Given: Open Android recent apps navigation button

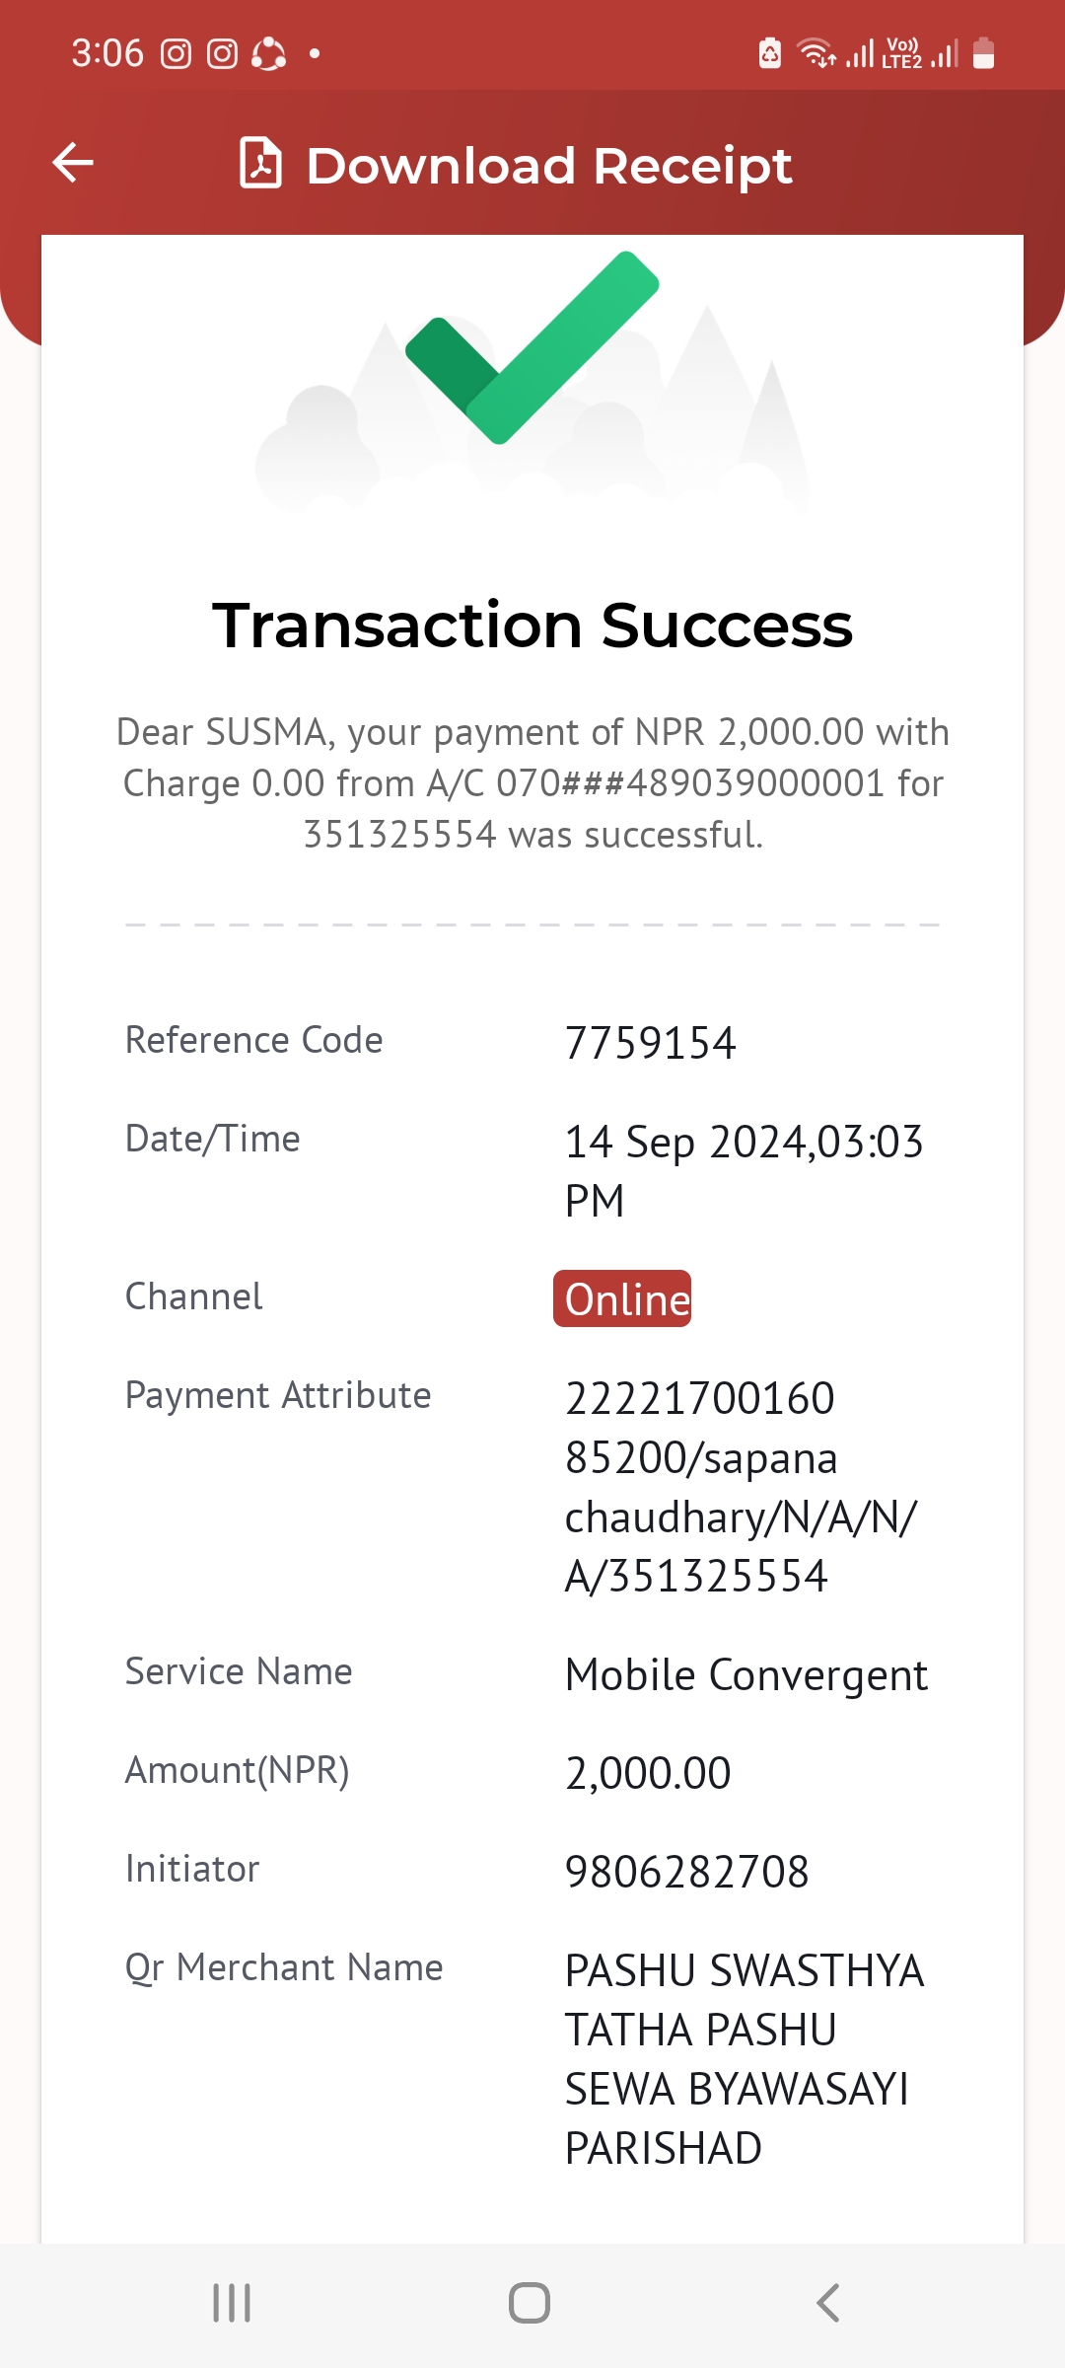Looking at the screenshot, I should pos(233,2303).
